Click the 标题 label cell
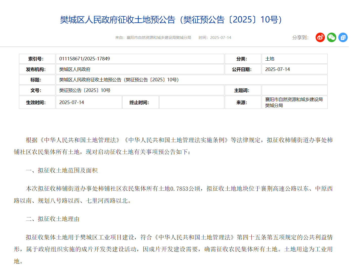The width and height of the screenshot is (353, 269). pos(37,80)
